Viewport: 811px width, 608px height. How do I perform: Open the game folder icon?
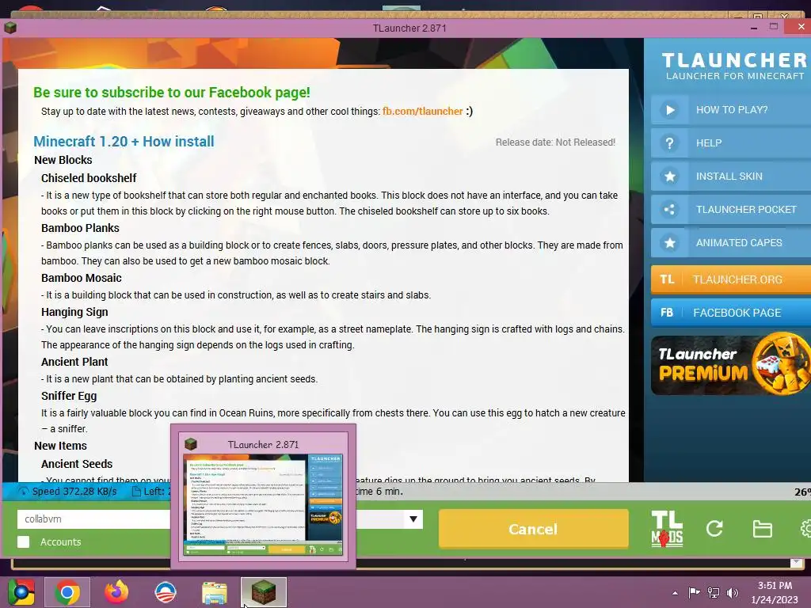(x=762, y=528)
